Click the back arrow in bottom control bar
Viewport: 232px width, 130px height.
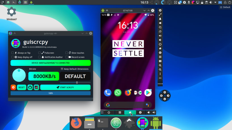pos(140,112)
